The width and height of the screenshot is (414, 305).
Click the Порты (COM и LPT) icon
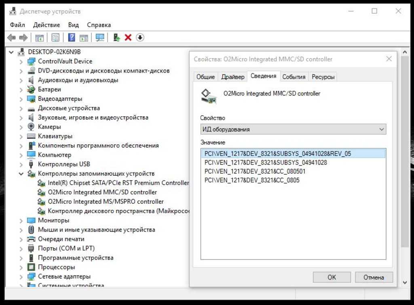tap(31, 249)
